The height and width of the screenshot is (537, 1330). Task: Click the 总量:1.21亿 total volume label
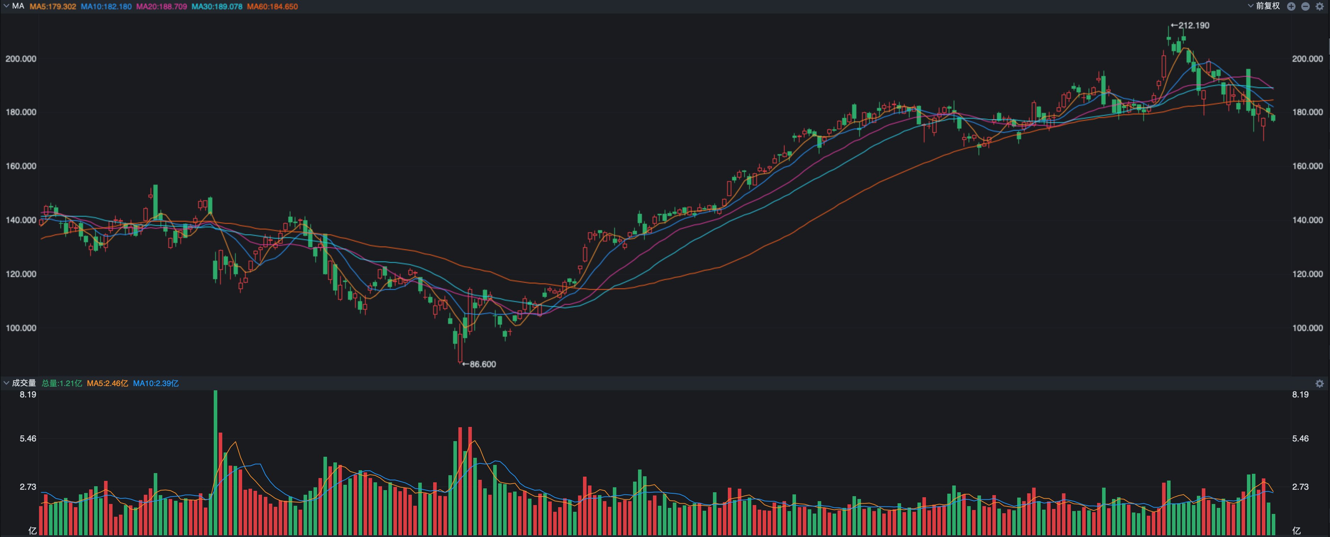coord(61,383)
